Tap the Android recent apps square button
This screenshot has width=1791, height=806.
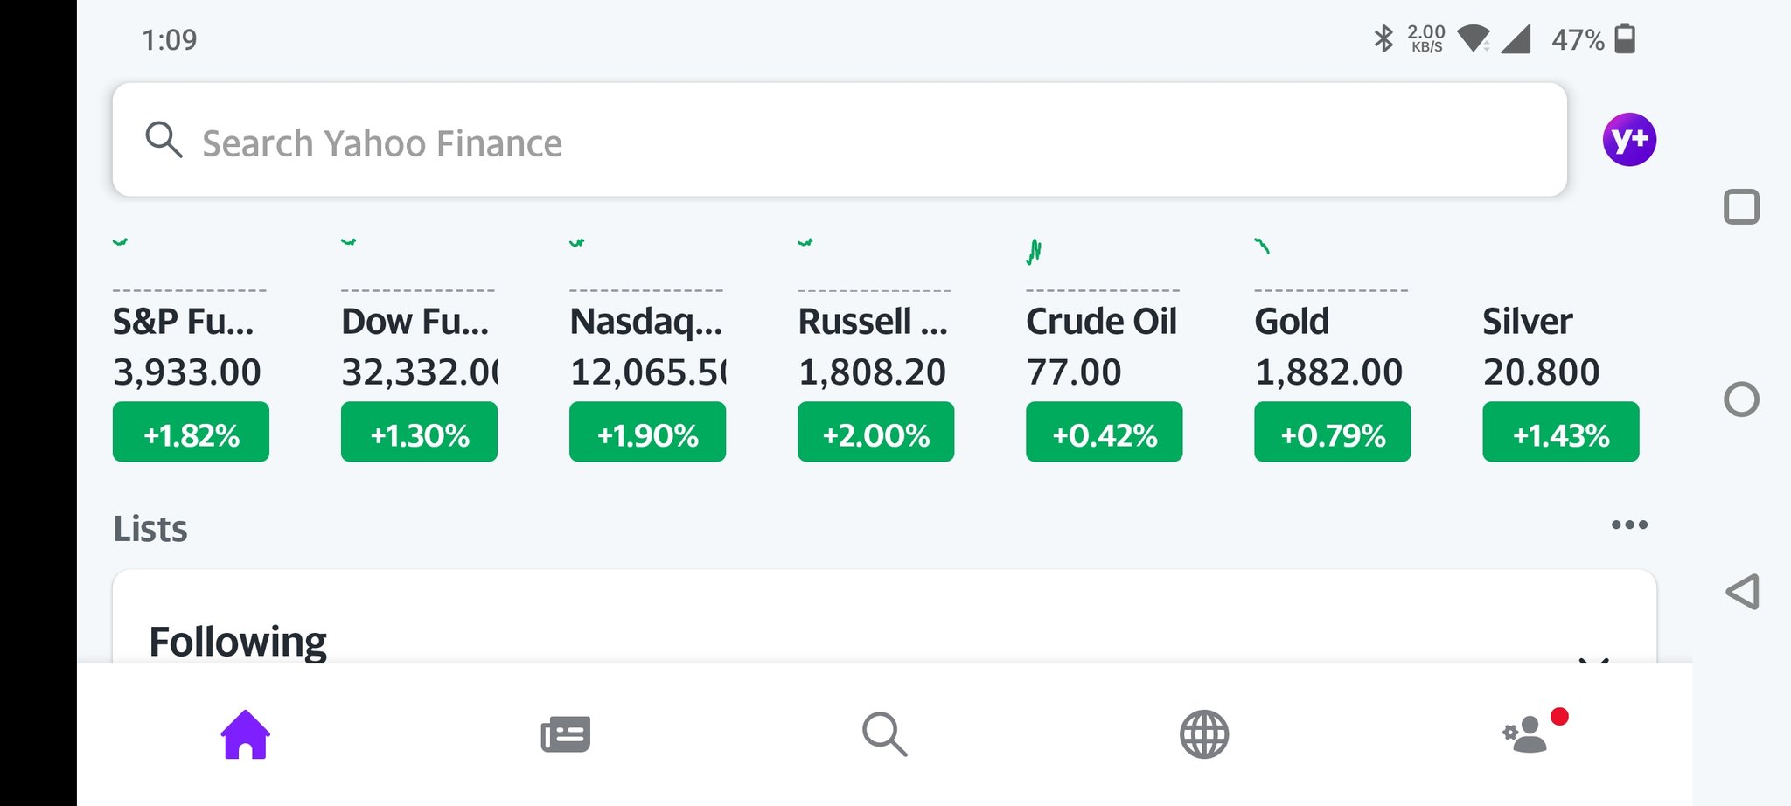coord(1741,207)
